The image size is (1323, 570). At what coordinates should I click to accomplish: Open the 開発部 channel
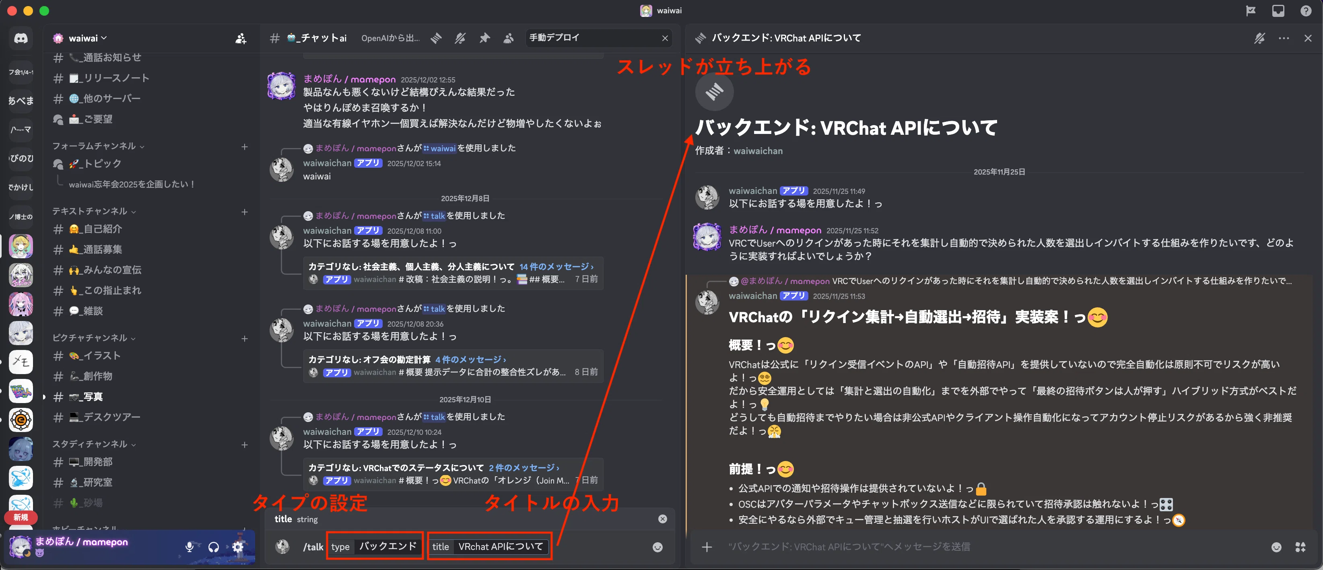pos(150,462)
